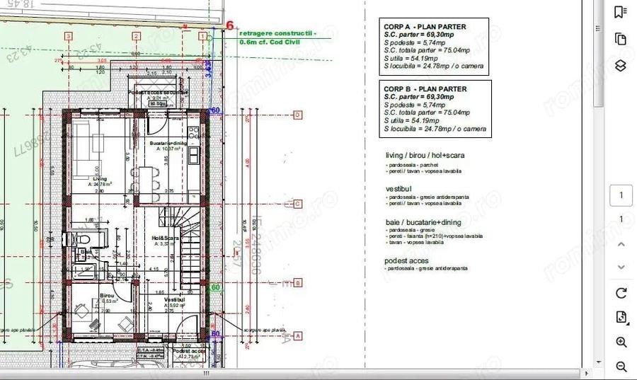Open the page fit options icon
Viewport: 637px width, 380px height.
tap(621, 317)
